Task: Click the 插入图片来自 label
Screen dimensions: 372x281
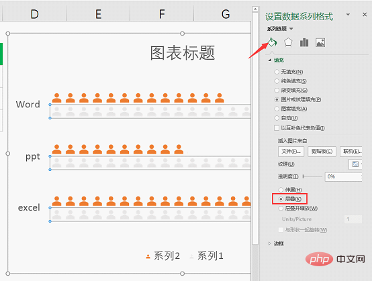Action: click(x=292, y=141)
